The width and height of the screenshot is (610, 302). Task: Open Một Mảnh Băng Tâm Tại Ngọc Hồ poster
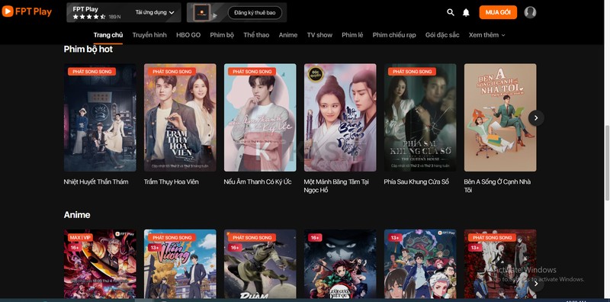tap(340, 117)
